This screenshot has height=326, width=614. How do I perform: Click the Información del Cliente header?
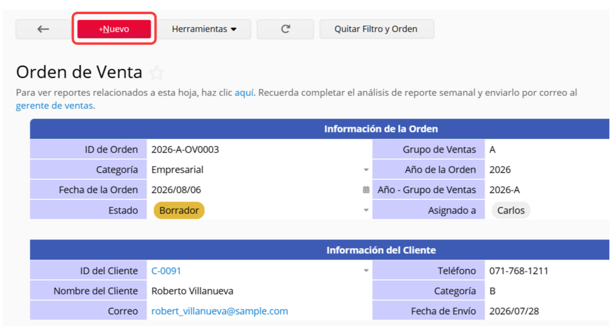[x=381, y=250]
